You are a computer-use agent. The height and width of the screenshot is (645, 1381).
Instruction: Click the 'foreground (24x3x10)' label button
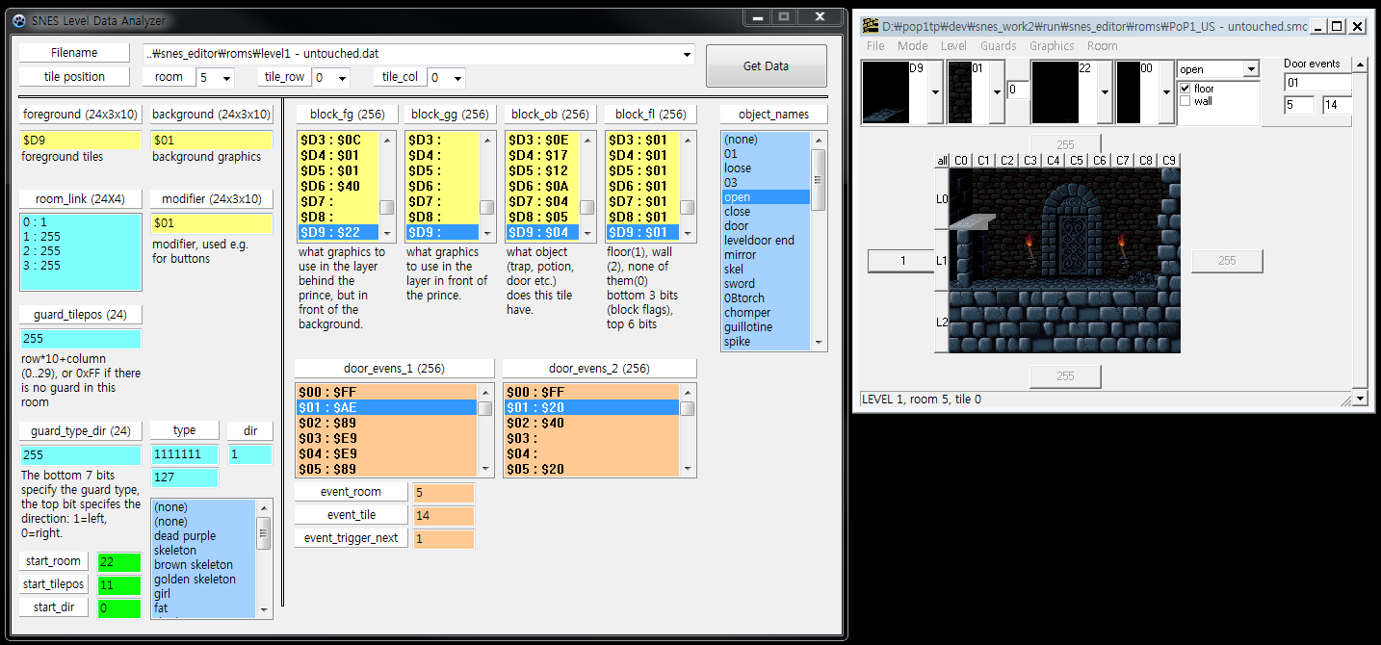80,114
